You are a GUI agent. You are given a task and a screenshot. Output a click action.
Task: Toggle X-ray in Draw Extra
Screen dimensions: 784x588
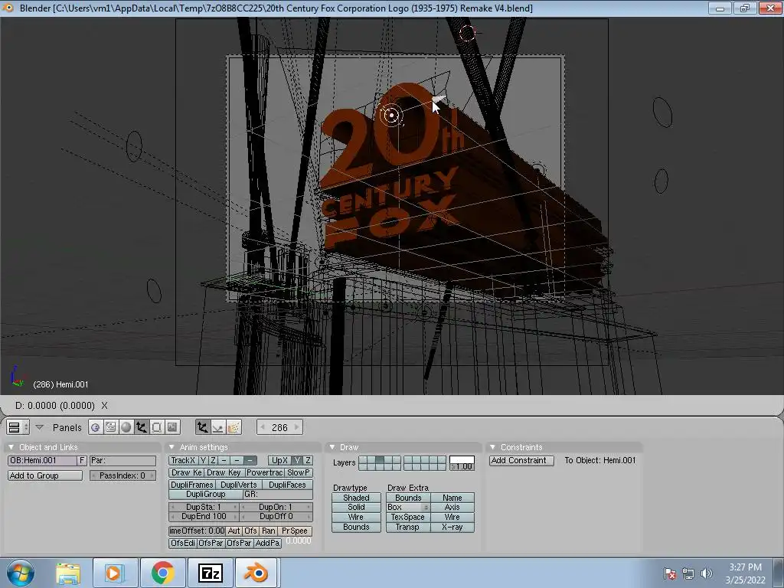coord(452,527)
